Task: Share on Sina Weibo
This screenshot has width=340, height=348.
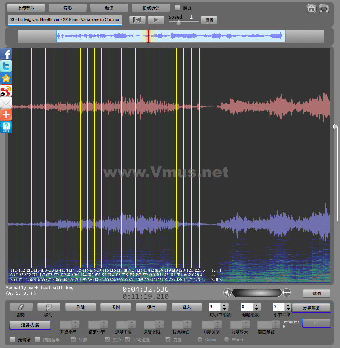Action: [x=6, y=90]
